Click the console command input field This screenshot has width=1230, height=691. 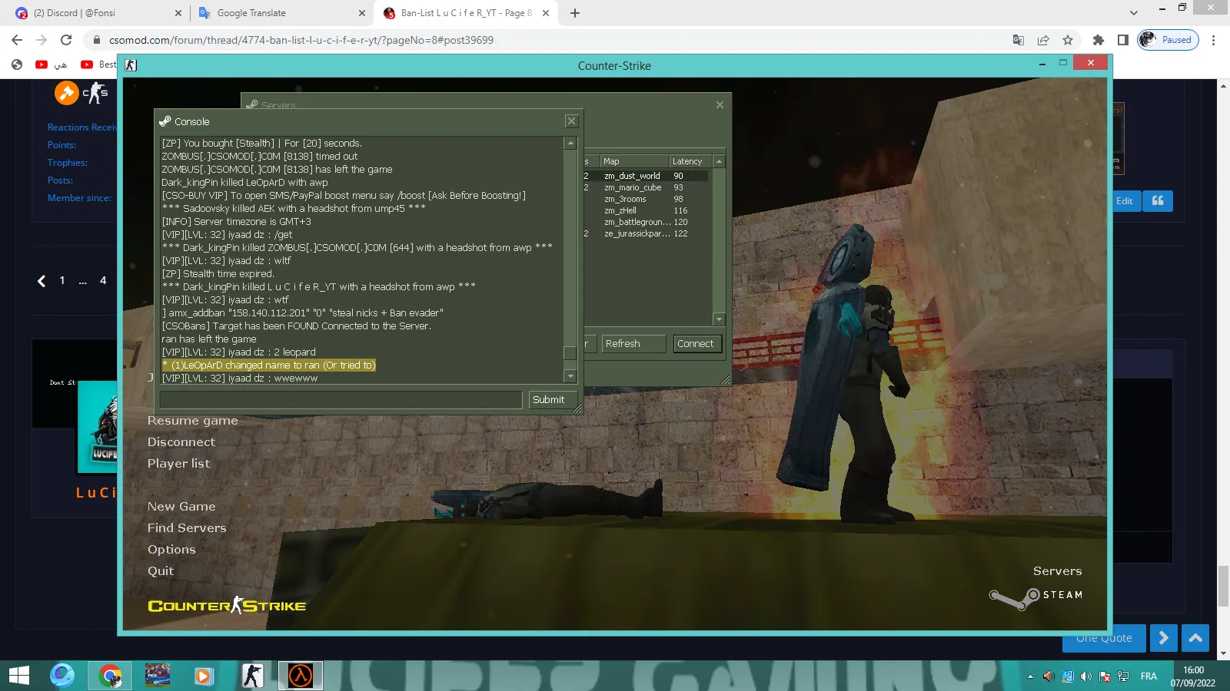point(341,399)
